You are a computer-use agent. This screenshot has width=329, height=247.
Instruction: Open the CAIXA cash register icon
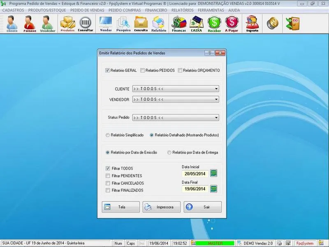tap(196, 24)
